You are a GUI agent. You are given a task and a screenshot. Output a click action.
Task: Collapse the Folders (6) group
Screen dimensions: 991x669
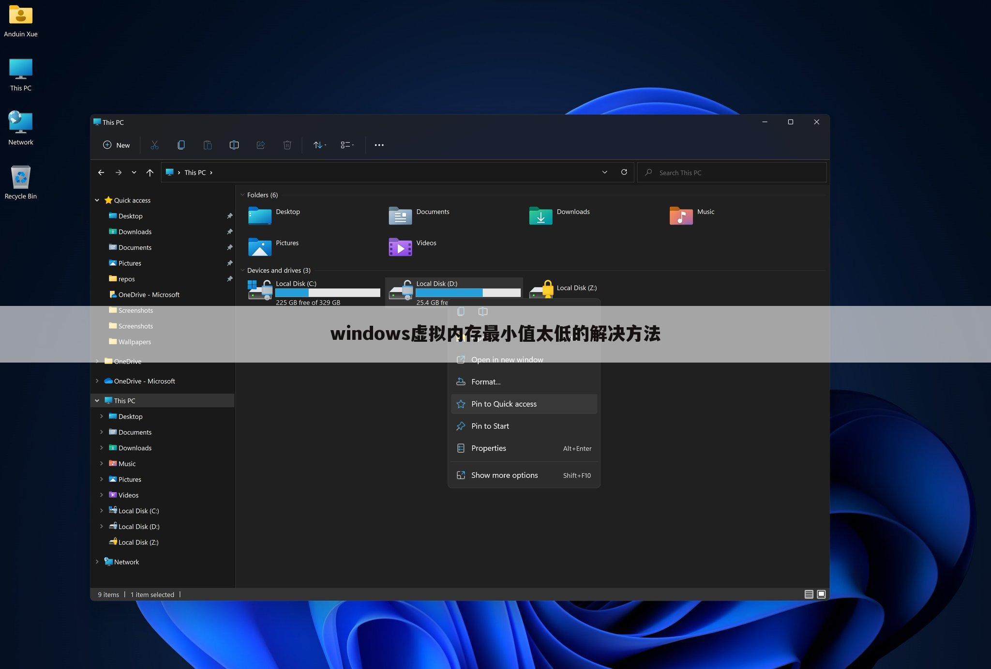pos(242,195)
